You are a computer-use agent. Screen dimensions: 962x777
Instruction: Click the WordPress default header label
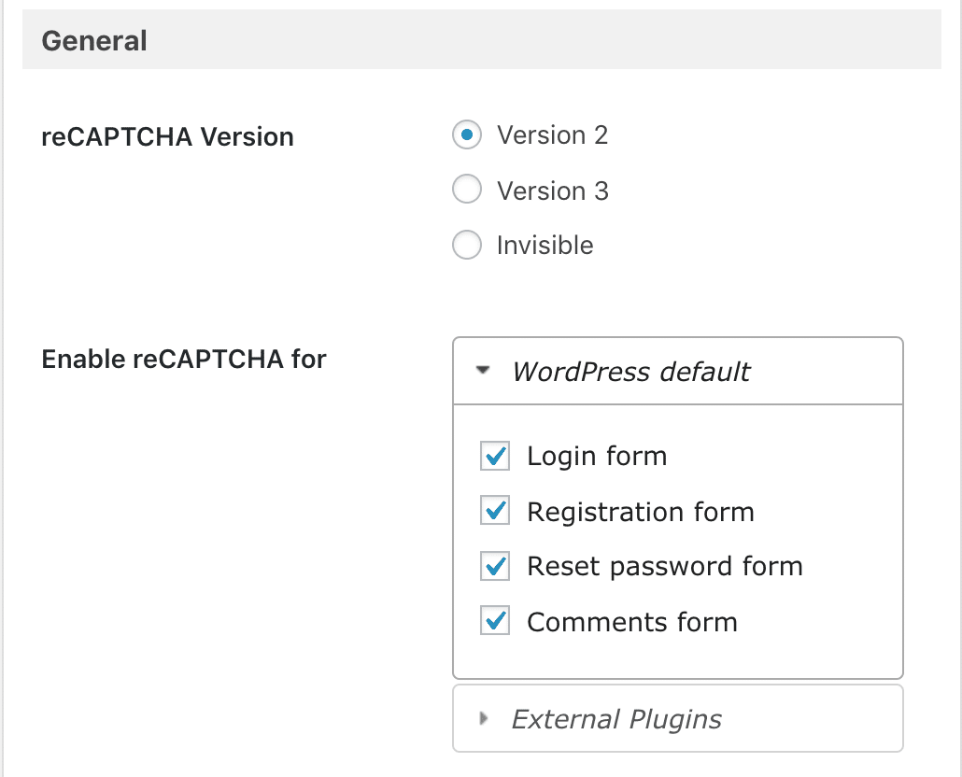point(631,372)
